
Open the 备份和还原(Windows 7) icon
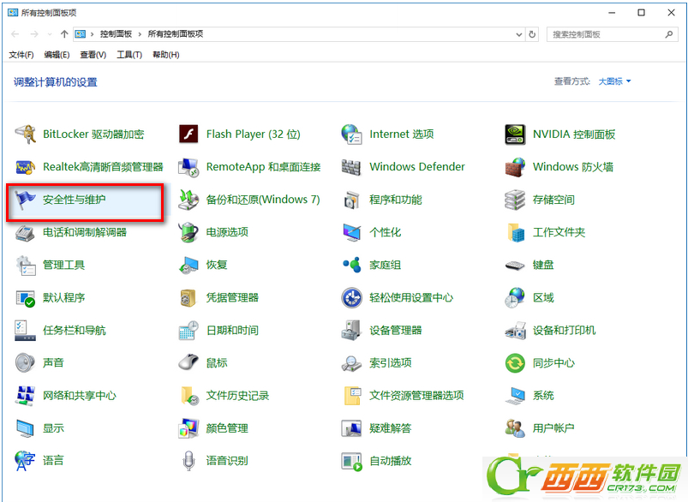188,200
